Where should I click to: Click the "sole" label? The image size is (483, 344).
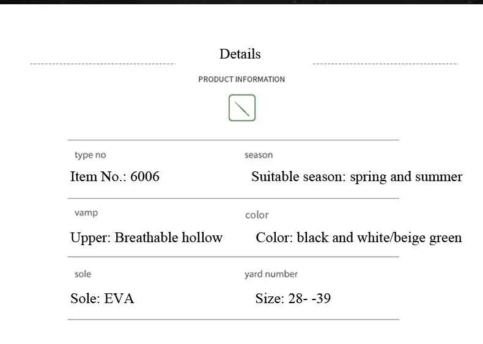tap(83, 274)
